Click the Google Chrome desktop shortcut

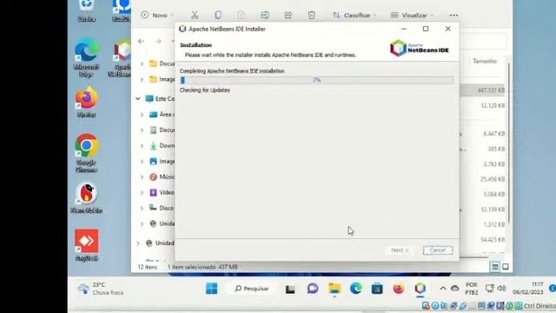[86, 153]
